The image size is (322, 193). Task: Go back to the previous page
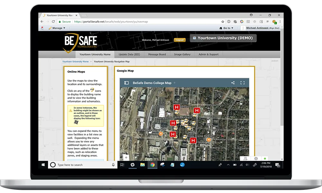42,22
